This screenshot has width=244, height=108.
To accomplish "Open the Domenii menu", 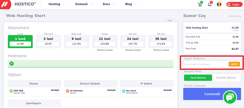I will click(82, 4).
